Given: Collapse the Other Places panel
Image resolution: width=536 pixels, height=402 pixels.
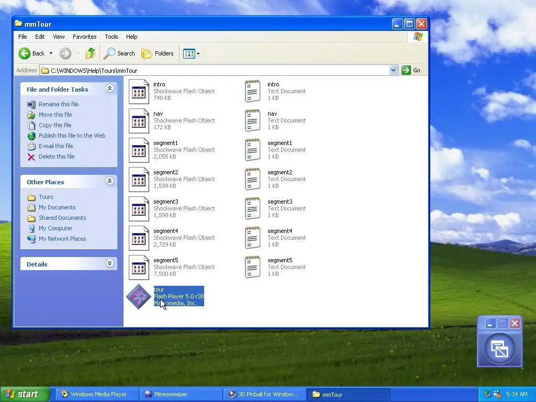Looking at the screenshot, I should click(109, 181).
